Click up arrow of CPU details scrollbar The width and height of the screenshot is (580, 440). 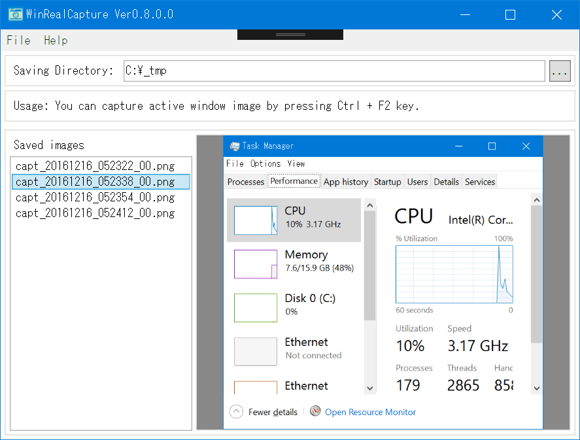537,200
